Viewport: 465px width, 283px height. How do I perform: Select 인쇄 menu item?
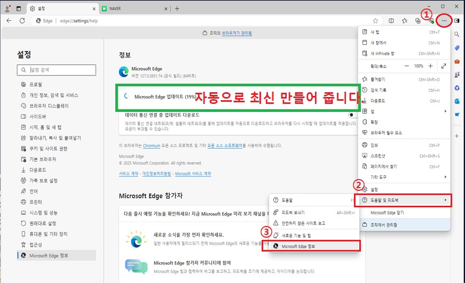404,145
